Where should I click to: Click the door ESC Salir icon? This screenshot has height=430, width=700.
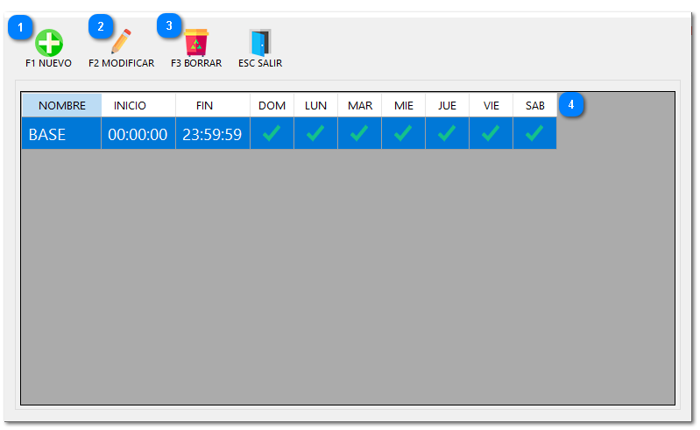pyautogui.click(x=260, y=42)
